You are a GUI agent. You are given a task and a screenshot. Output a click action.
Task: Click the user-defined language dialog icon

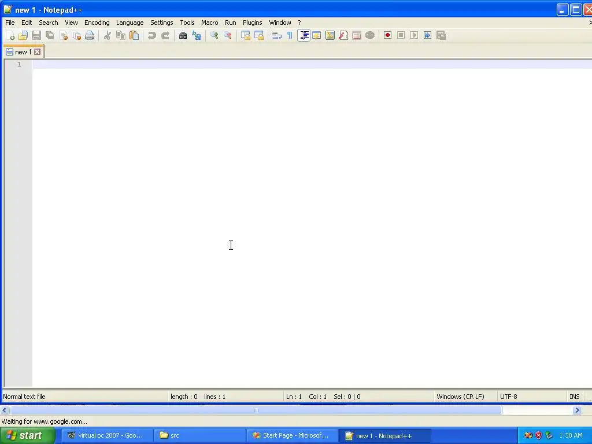tap(317, 35)
